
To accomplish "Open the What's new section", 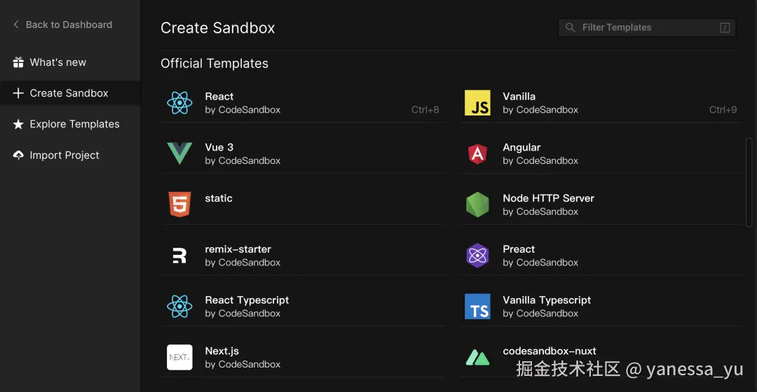I will click(57, 62).
